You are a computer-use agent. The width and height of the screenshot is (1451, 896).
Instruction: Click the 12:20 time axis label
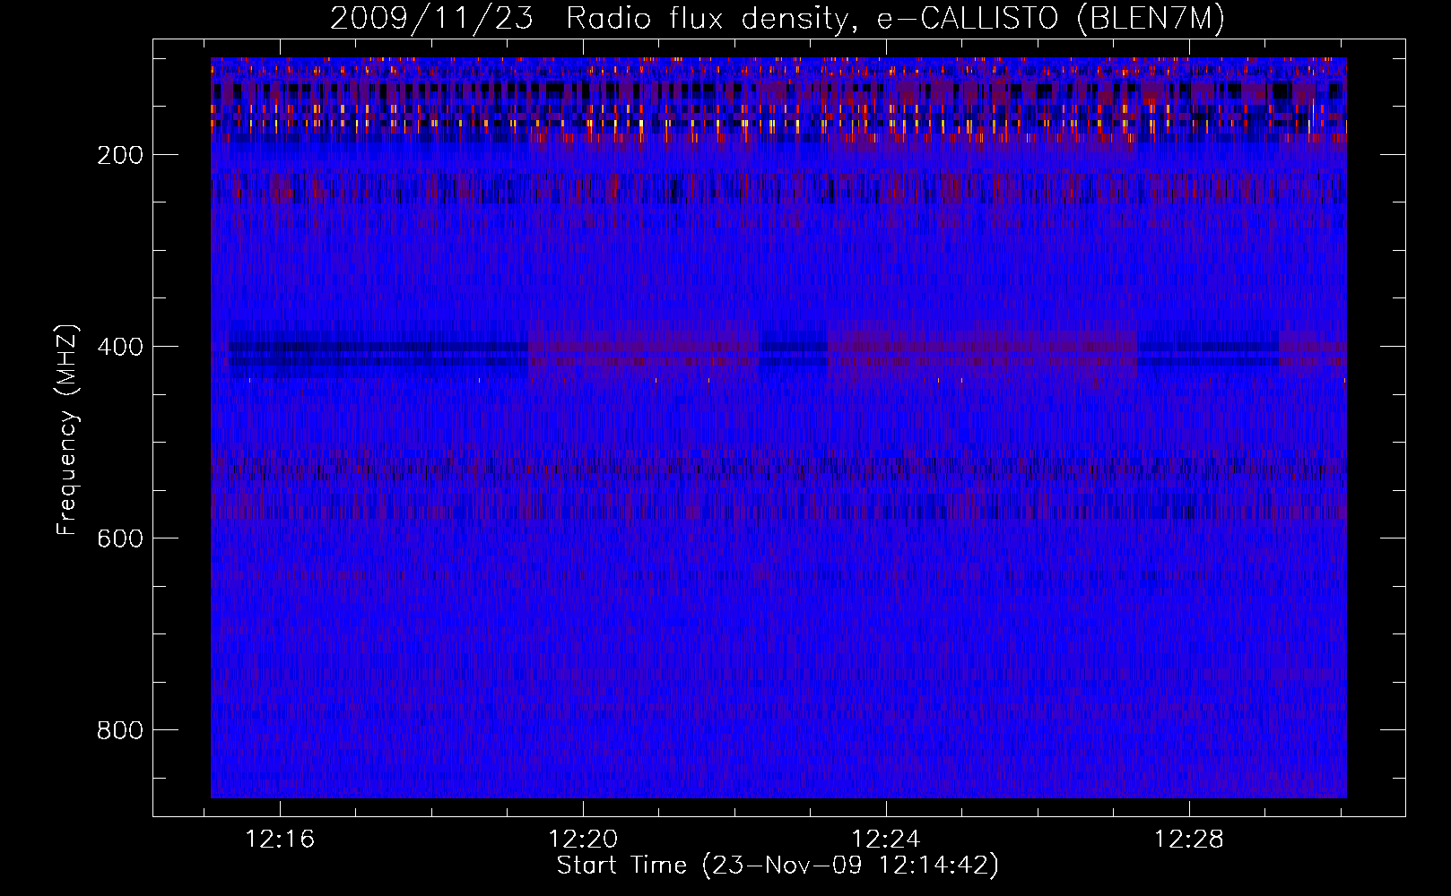(583, 840)
